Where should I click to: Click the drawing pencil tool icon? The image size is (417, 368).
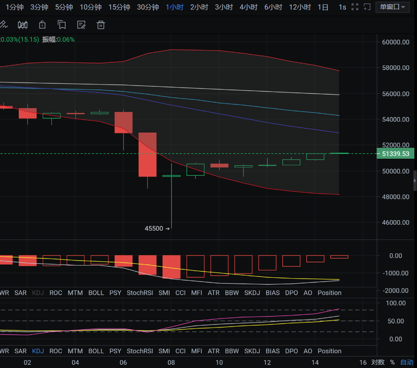pos(3,25)
